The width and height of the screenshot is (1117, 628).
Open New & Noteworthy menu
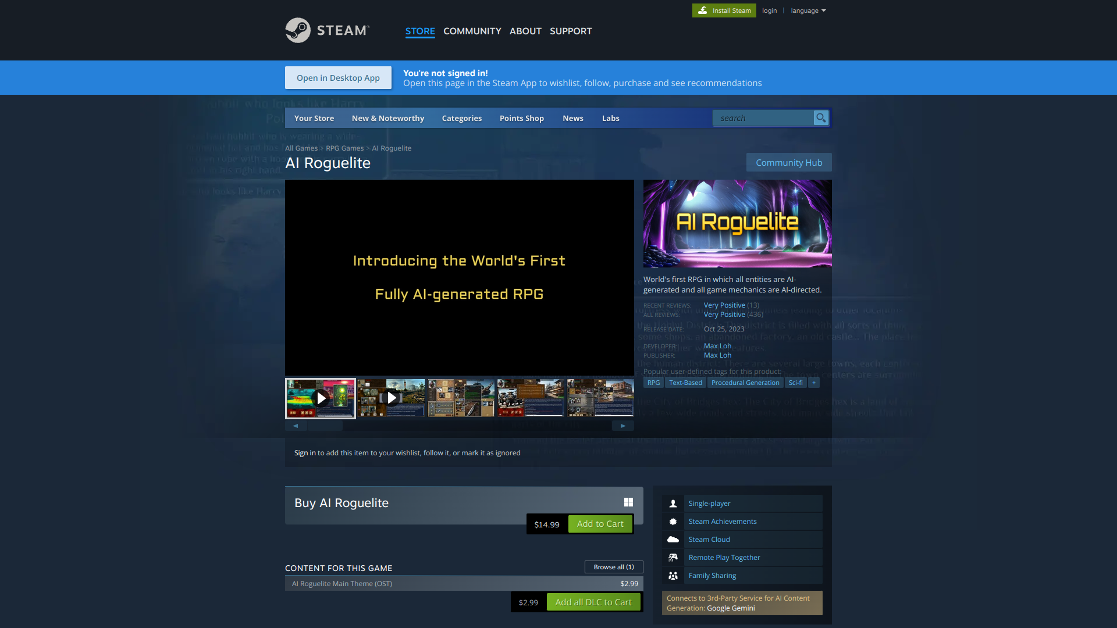tap(387, 118)
